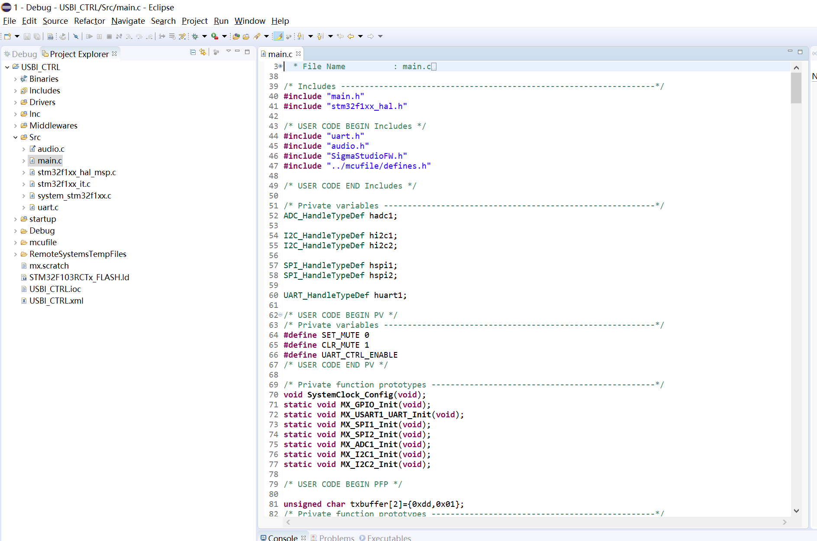Click line number 64 in gutter
Screen dimensions: 817x541
(x=274, y=335)
